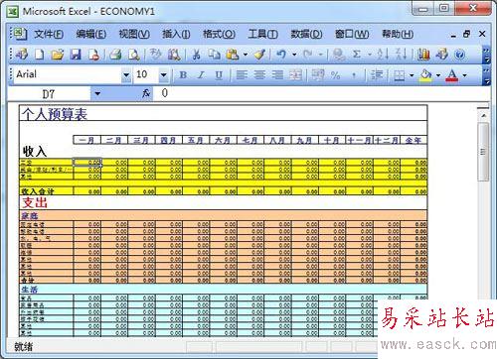Create a new blank workbook
The width and height of the screenshot is (497, 359).
tap(40, 55)
